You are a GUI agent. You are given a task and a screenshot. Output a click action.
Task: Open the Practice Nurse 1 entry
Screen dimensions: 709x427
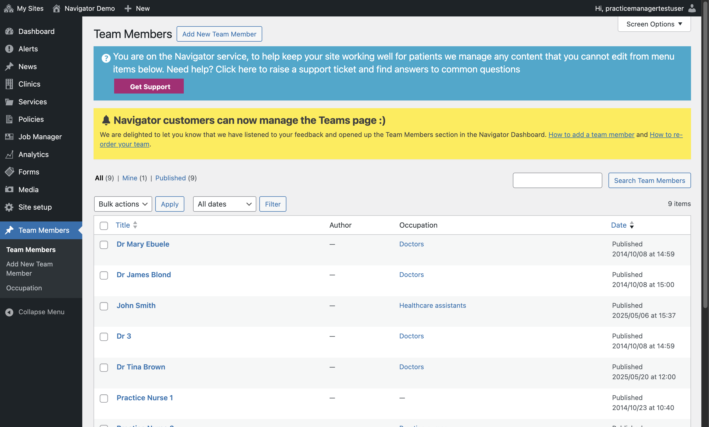click(145, 398)
